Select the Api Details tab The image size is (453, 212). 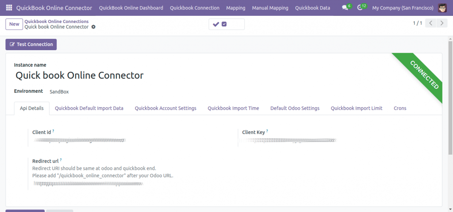pyautogui.click(x=32, y=108)
